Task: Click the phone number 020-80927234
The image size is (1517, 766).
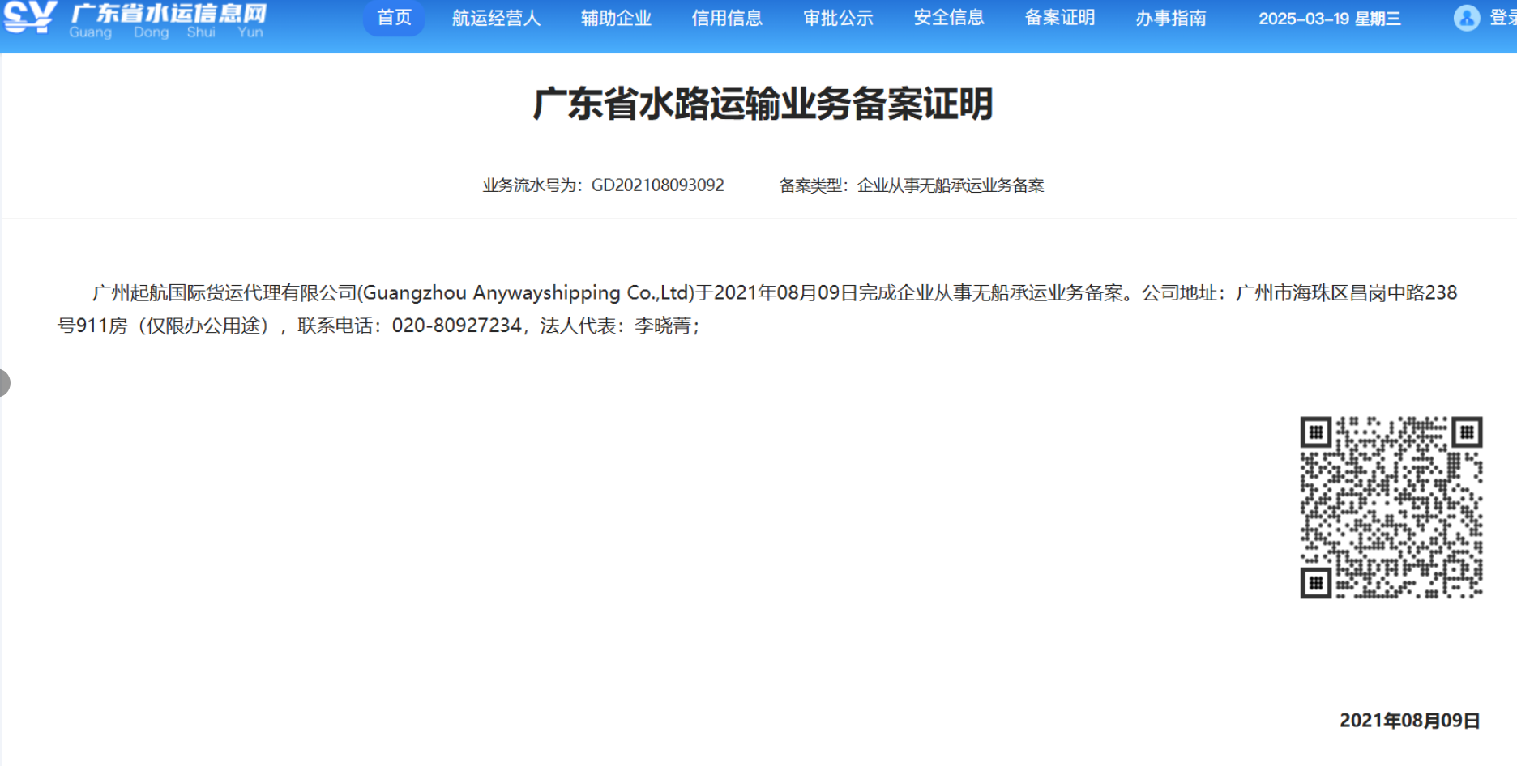Action: [456, 326]
